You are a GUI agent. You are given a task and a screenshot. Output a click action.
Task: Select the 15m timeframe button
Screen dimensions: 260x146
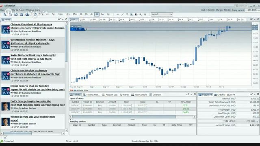(67, 15)
